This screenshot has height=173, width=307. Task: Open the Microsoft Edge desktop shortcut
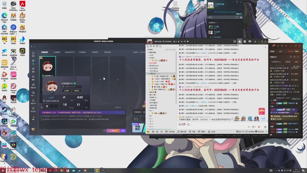coord(4,18)
